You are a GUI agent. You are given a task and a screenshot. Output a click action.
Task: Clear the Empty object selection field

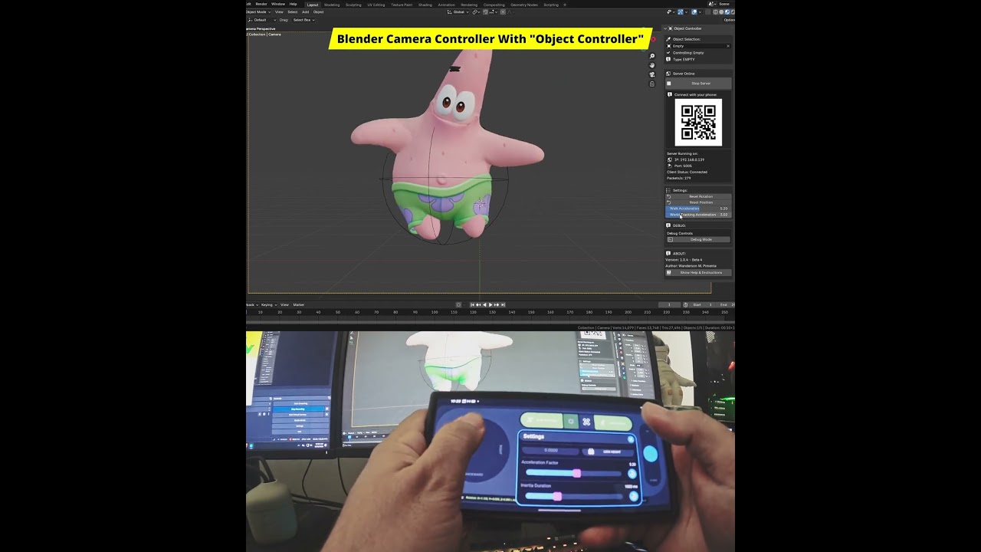(x=728, y=46)
